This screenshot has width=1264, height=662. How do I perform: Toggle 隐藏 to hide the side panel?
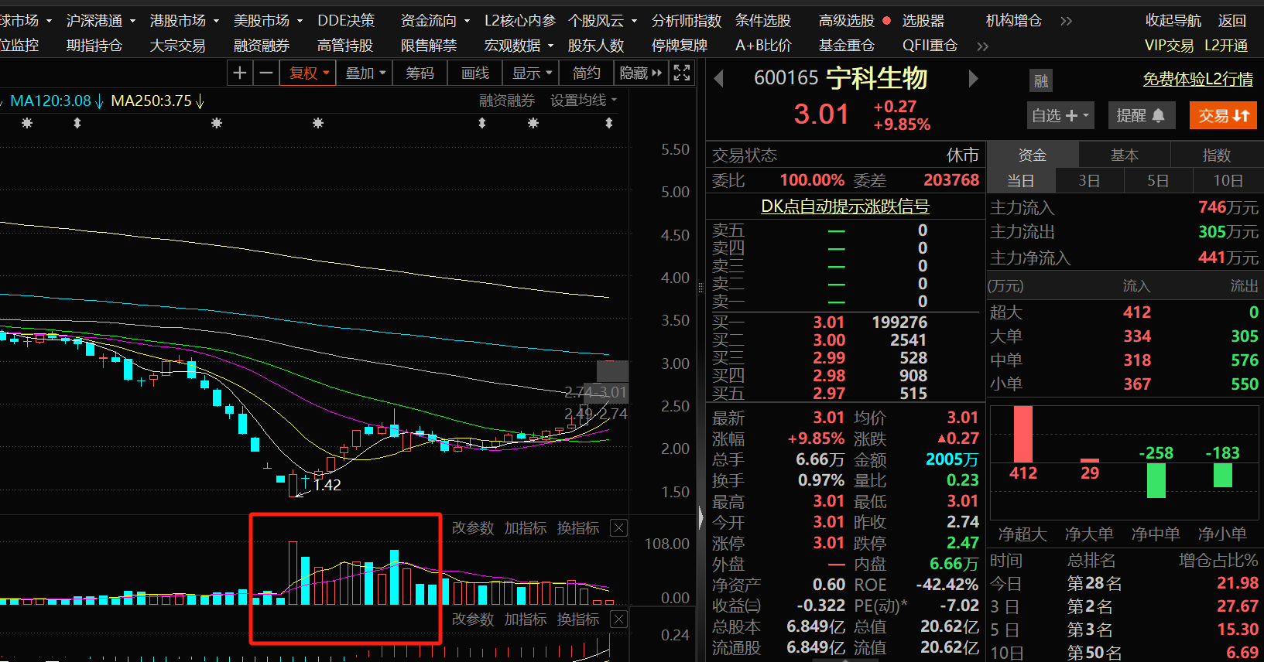point(640,73)
